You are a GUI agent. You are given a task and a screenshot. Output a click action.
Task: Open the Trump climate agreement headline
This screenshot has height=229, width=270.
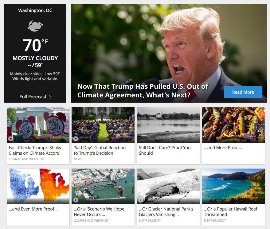pyautogui.click(x=143, y=91)
